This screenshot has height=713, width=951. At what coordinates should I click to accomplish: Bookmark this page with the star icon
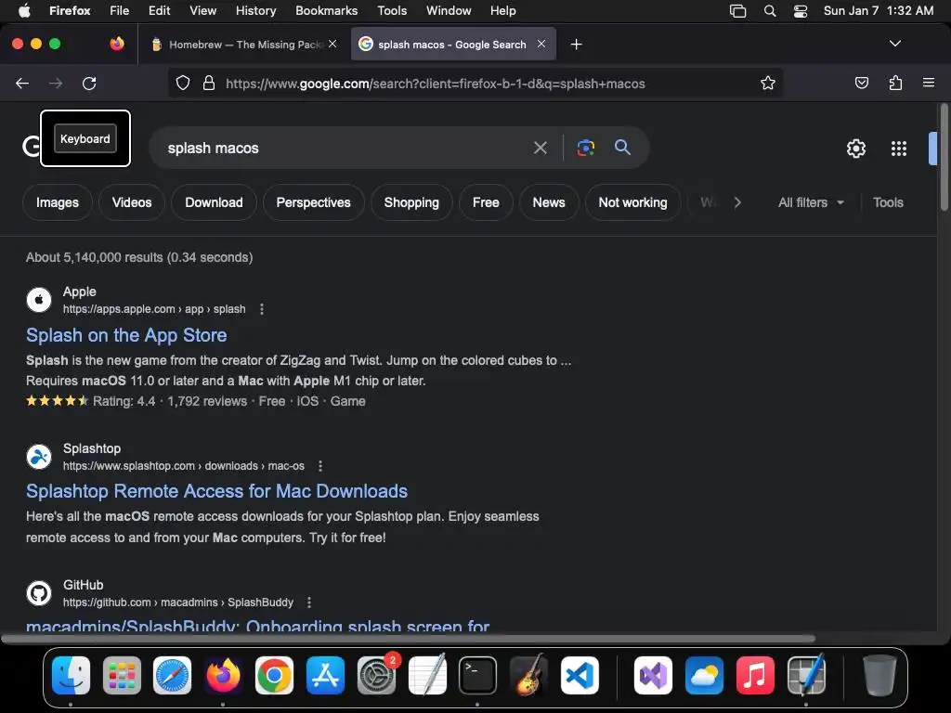[x=768, y=83]
